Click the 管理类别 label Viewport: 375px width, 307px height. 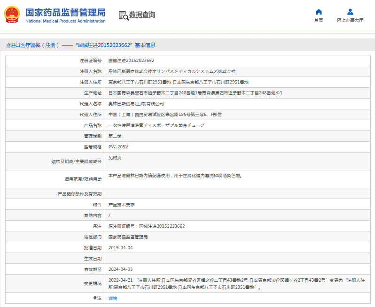click(93, 136)
